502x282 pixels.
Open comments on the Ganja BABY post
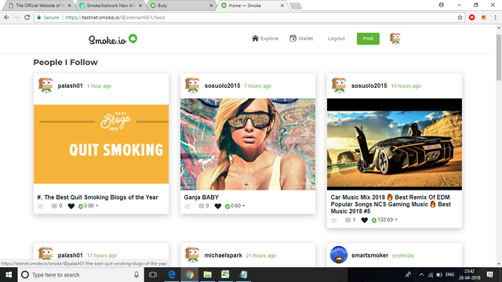tap(204, 206)
